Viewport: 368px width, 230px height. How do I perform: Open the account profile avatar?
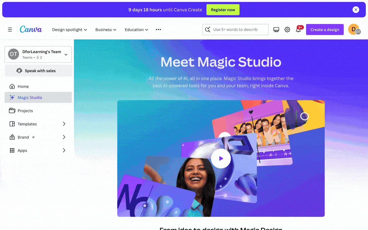[x=354, y=29]
